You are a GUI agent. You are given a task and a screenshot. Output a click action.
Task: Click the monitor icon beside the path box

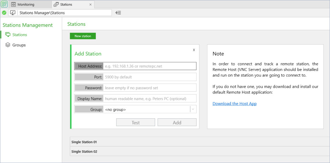click(x=13, y=13)
